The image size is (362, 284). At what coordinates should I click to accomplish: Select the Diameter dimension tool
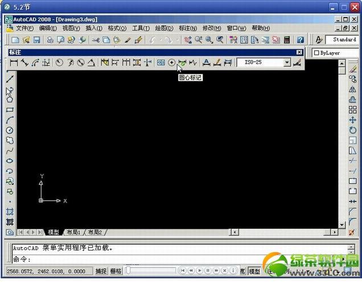click(81, 62)
